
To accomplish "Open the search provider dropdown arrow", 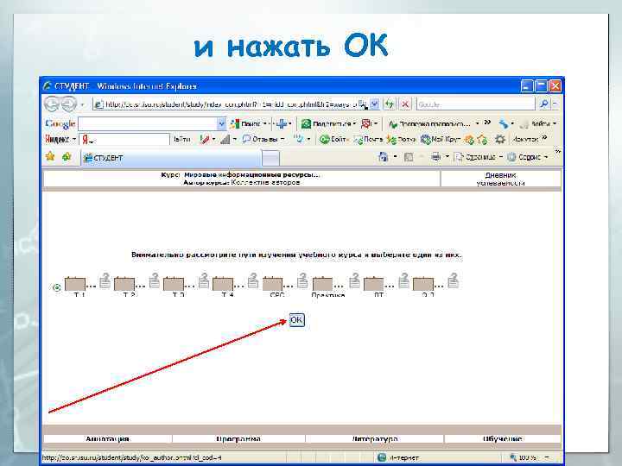I will (x=555, y=104).
